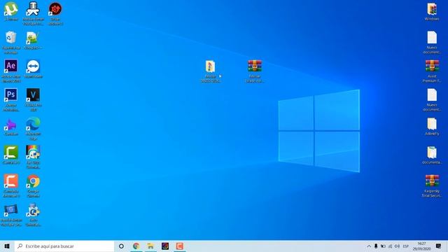
Task: Click the microphone icon in system tray
Action: [376, 246]
